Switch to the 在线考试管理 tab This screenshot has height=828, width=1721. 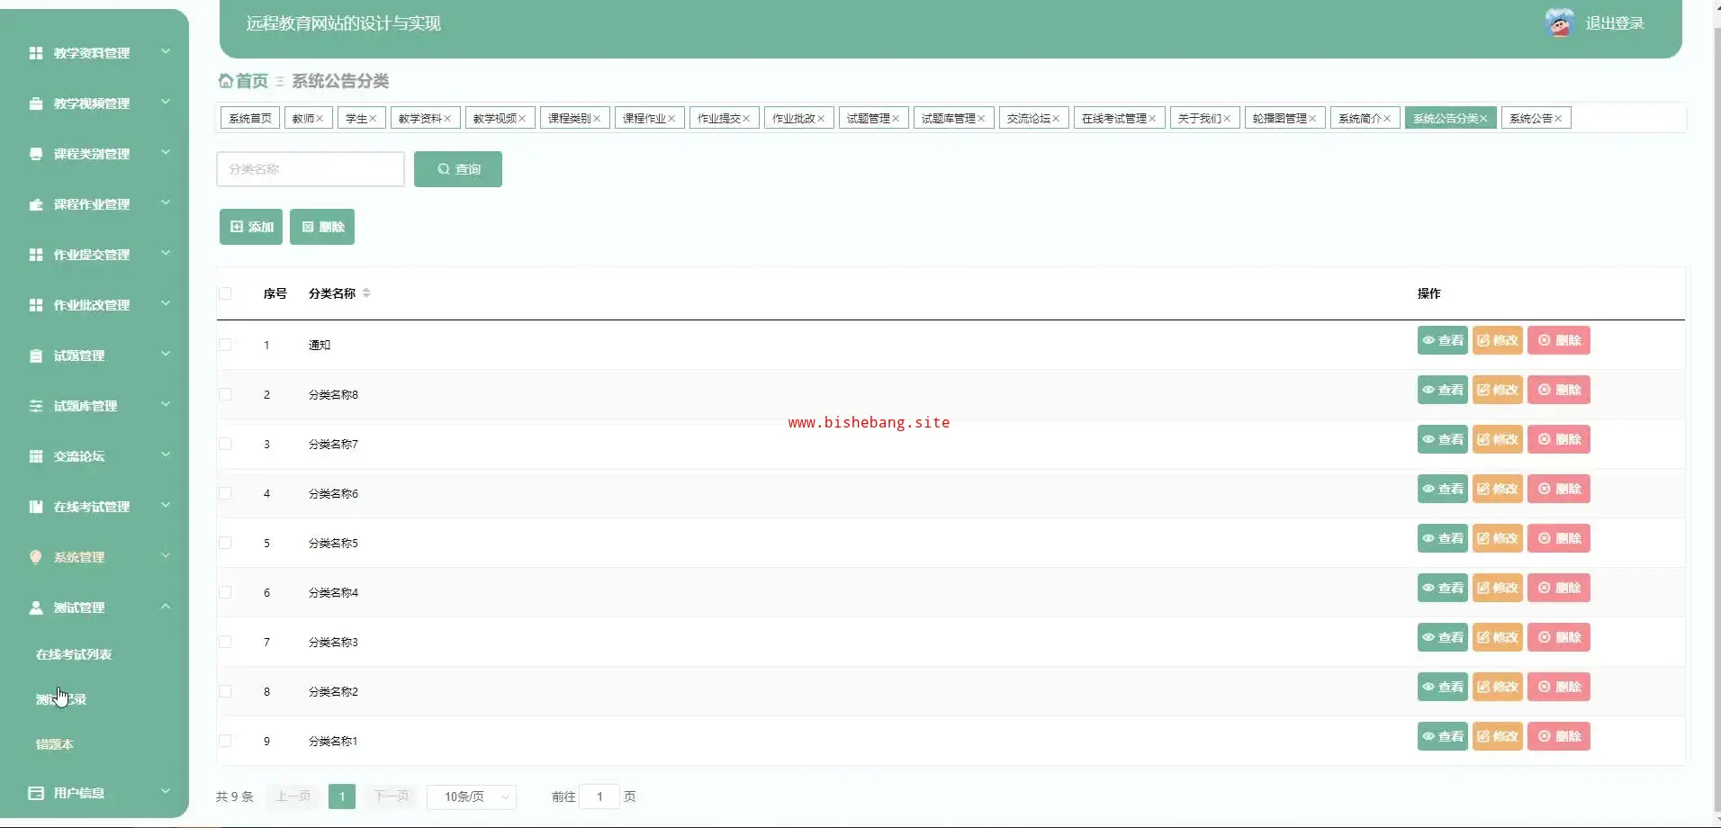1119,118
